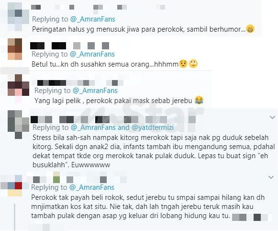This screenshot has width=278, height=231.
Task: Open blurred username above 'Stress bila' reply
Action: (x=113, y=119)
